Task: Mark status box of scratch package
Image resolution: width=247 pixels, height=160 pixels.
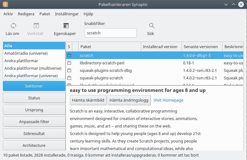Action: [69, 55]
